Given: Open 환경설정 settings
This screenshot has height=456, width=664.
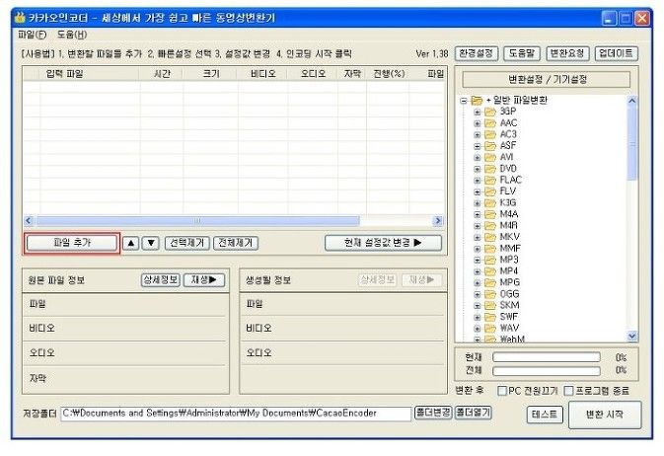Looking at the screenshot, I should 476,53.
